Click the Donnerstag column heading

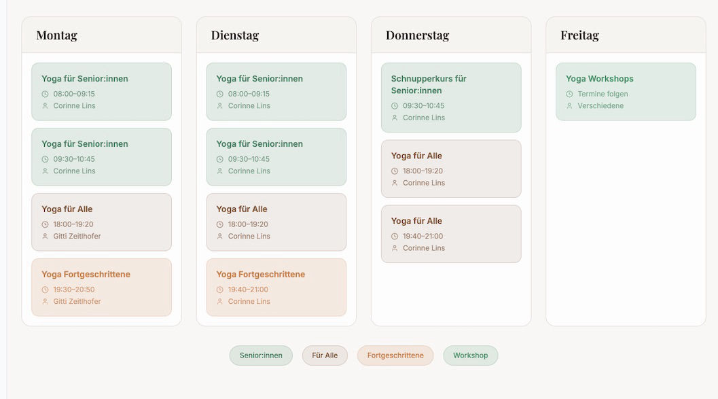coord(417,35)
